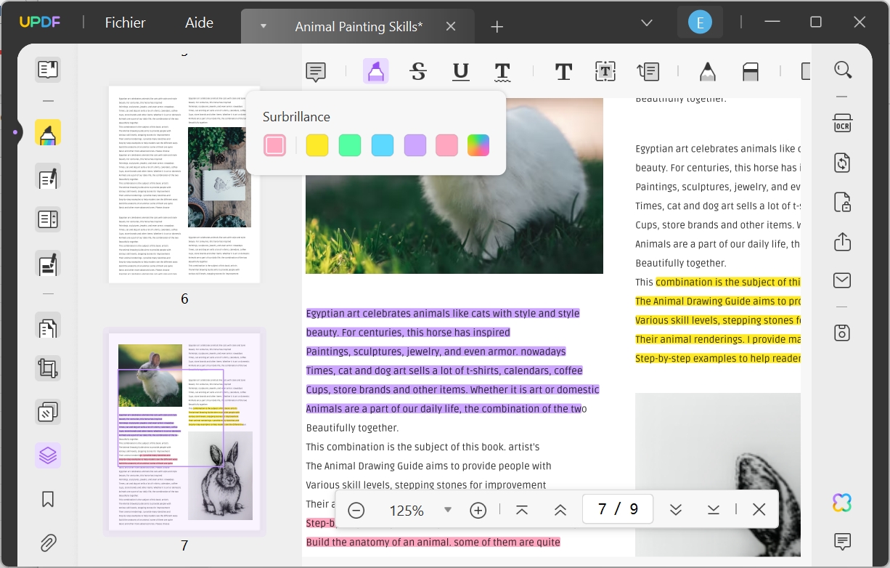
Task: Toggle the sticky note comment tool
Action: coord(315,71)
